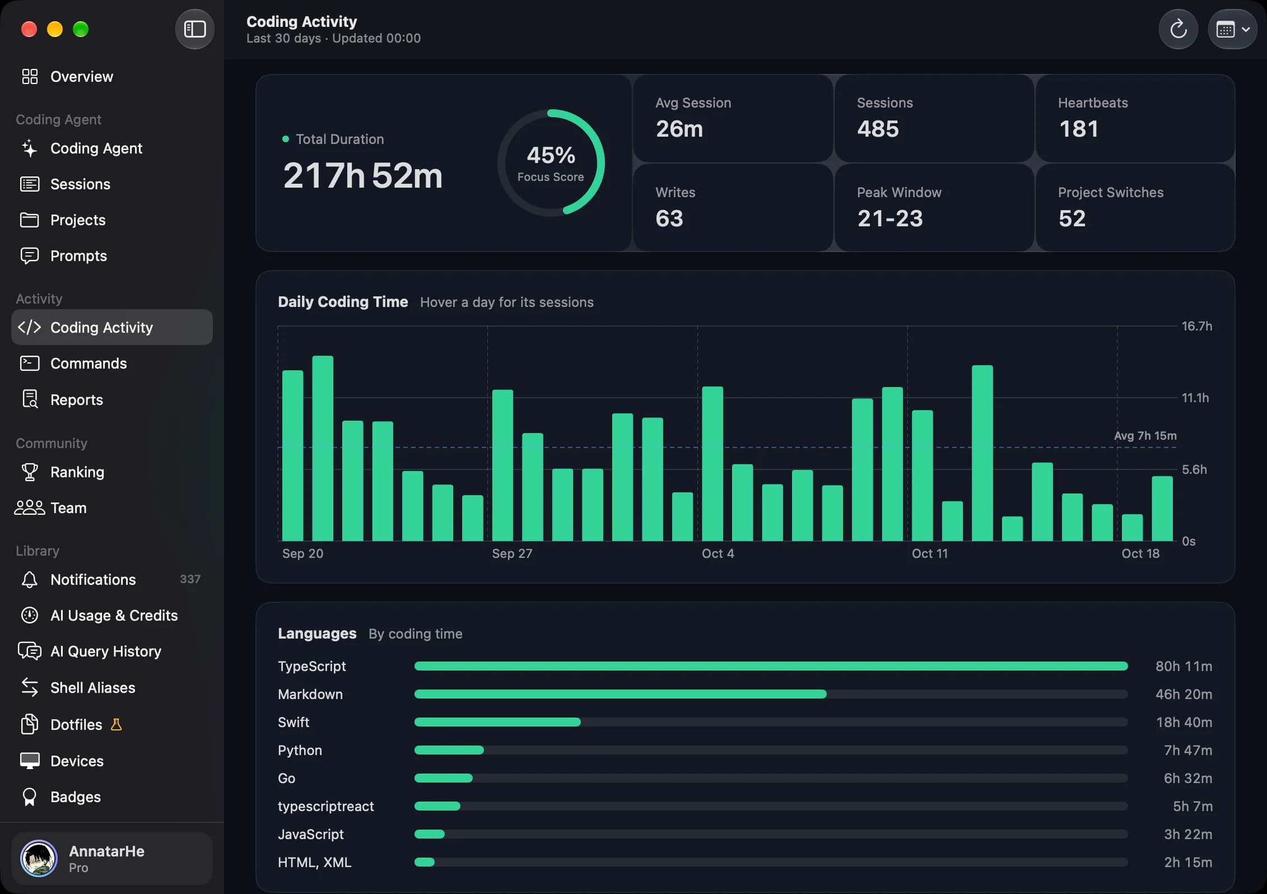The height and width of the screenshot is (894, 1267).
Task: Click the Oct 11 axis label
Action: [x=929, y=553]
